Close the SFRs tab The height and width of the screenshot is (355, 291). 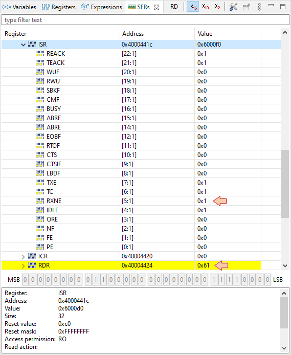click(156, 7)
